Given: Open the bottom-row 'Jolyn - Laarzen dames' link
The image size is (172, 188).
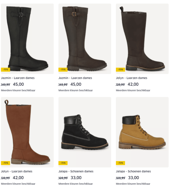Looking at the screenshot, I should (17, 171).
